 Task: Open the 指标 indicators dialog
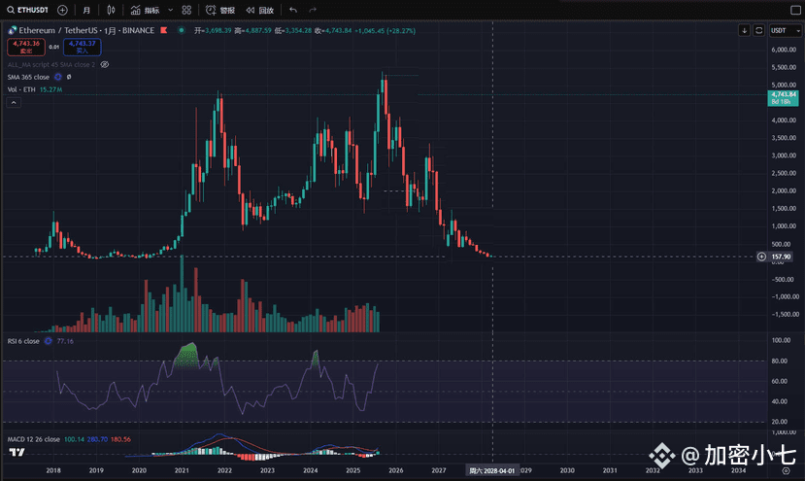[x=145, y=10]
